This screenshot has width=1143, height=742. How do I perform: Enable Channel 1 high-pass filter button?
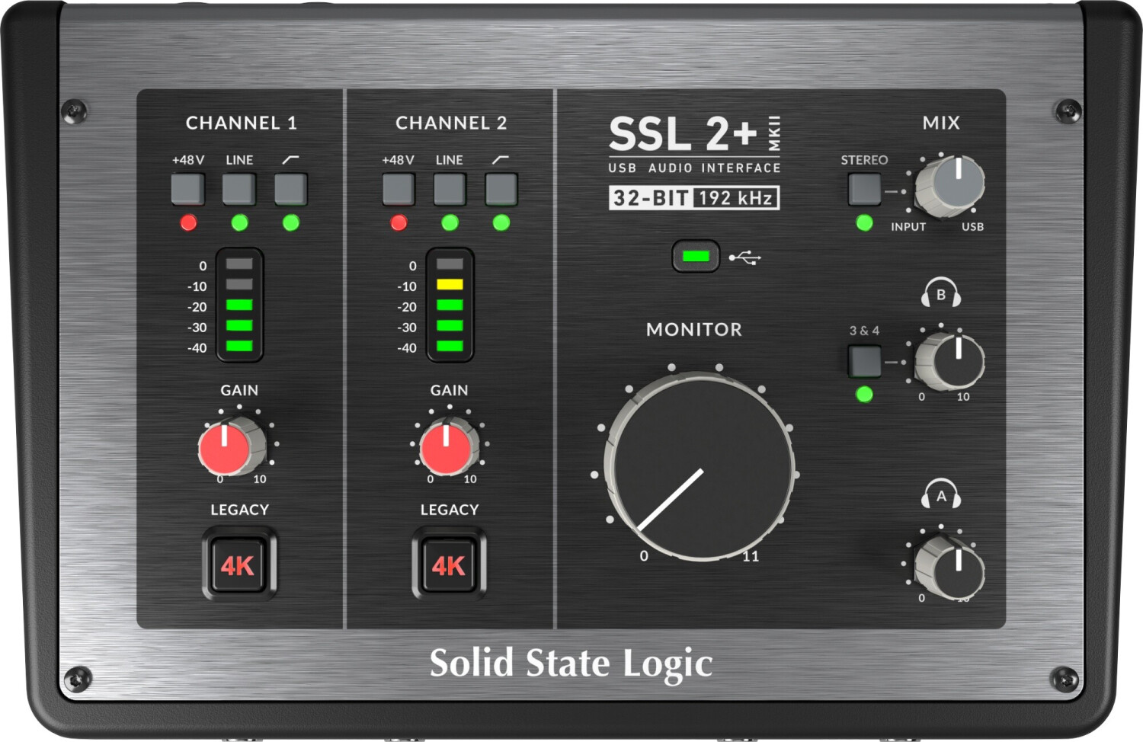(x=290, y=189)
